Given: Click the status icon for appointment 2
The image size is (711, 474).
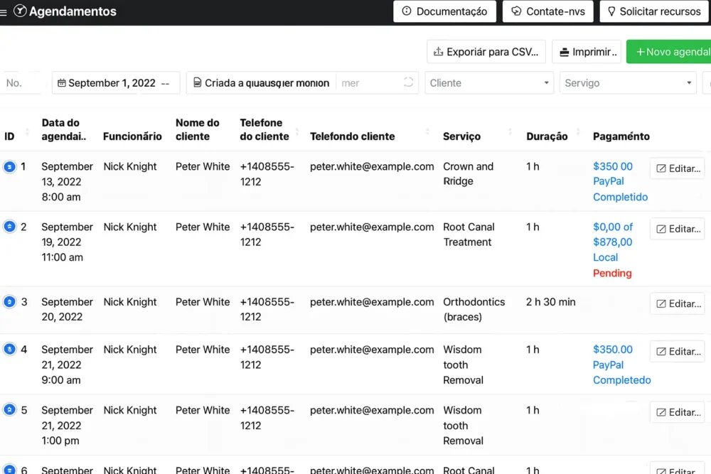Looking at the screenshot, I should click(10, 227).
